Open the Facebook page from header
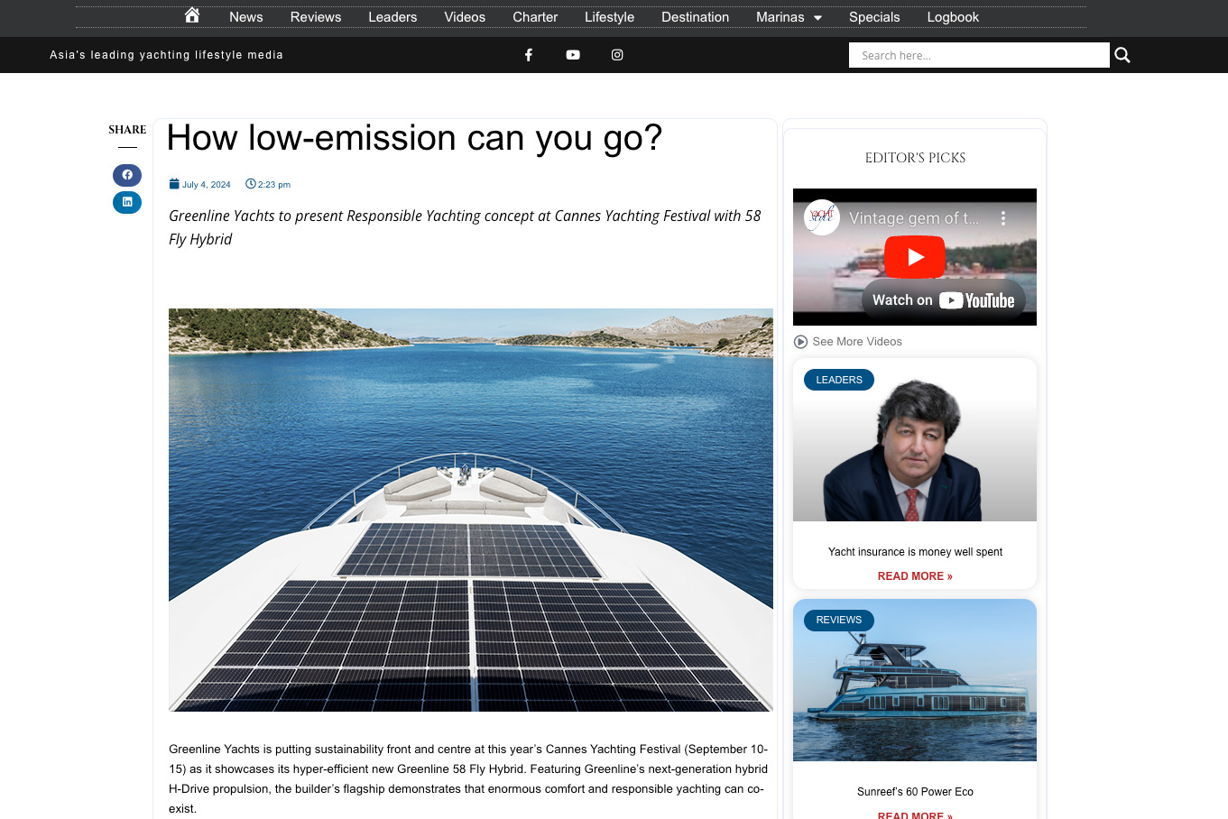This screenshot has width=1228, height=819. point(529,55)
